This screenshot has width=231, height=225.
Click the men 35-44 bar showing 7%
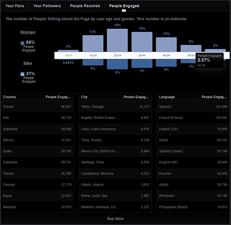click(142, 63)
